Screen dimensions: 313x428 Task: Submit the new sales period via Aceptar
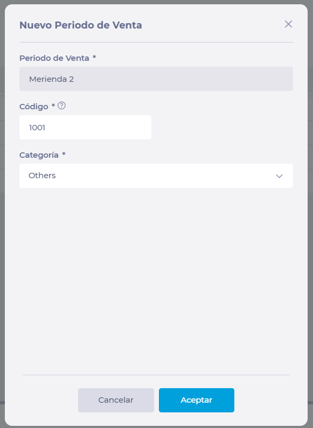tap(197, 400)
